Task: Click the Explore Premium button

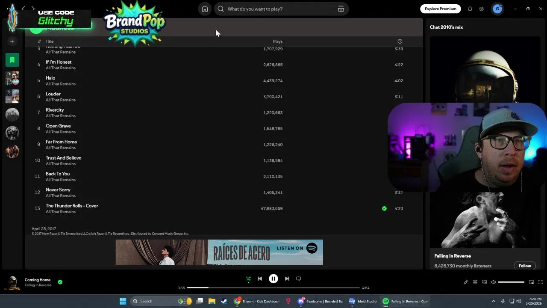Action: (441, 9)
